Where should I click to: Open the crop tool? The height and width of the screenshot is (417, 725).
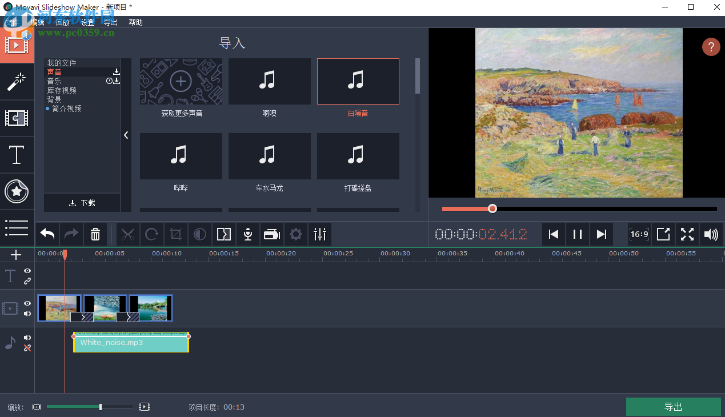pyautogui.click(x=175, y=234)
